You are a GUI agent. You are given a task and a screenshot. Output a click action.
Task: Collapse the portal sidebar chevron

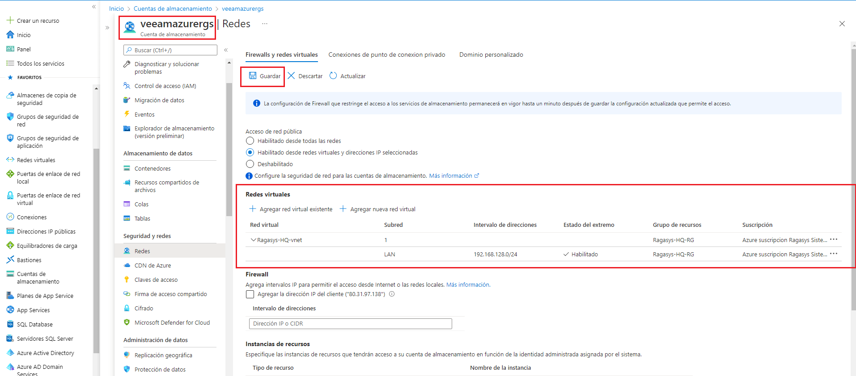click(94, 7)
